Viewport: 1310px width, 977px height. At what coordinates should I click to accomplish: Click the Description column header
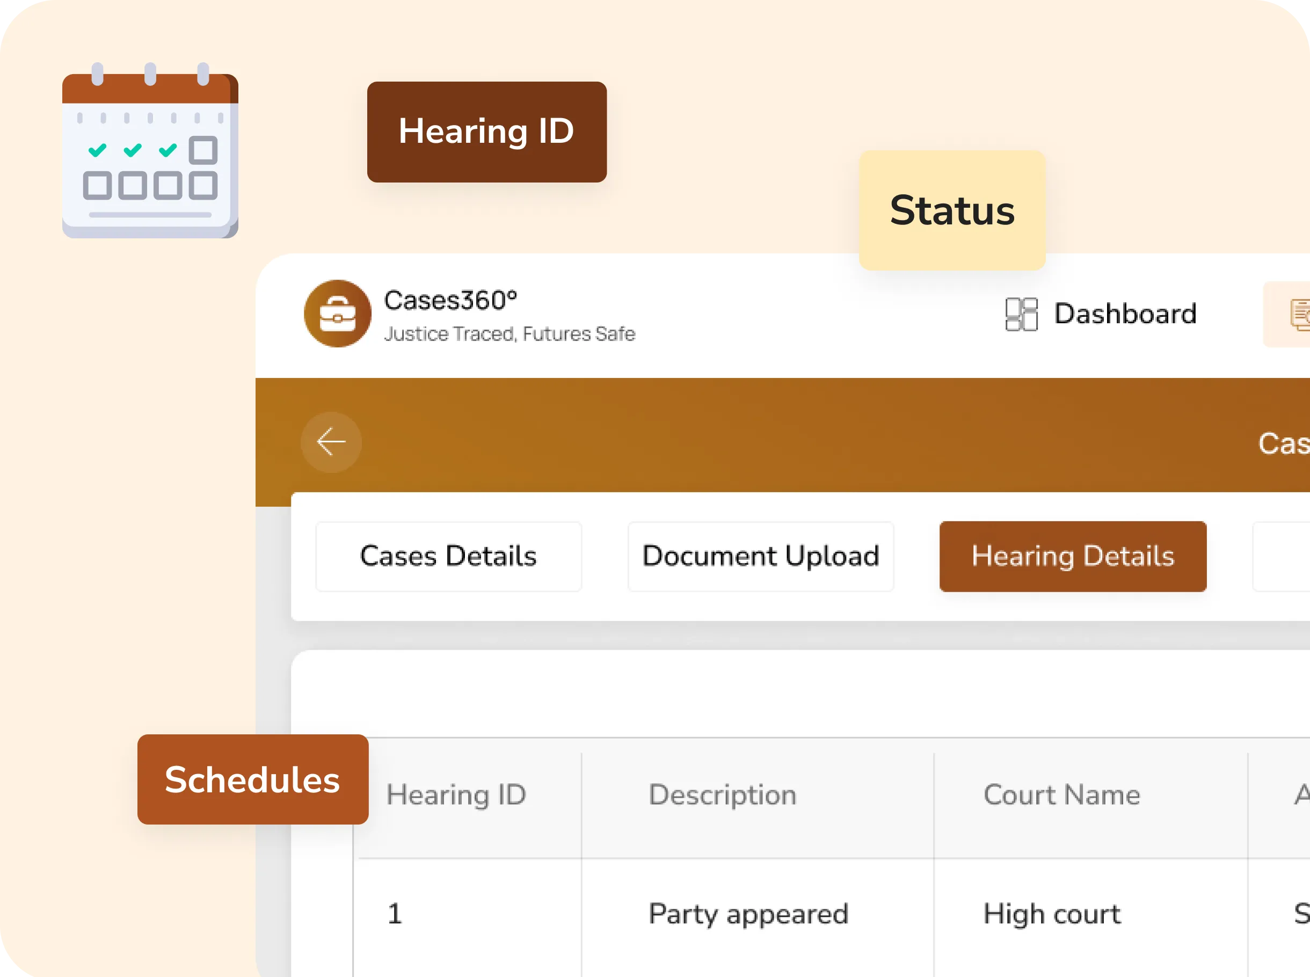pyautogui.click(x=722, y=795)
